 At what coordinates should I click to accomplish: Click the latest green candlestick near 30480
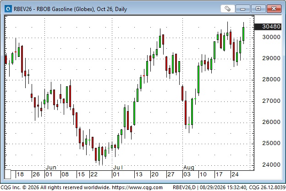tap(243, 33)
